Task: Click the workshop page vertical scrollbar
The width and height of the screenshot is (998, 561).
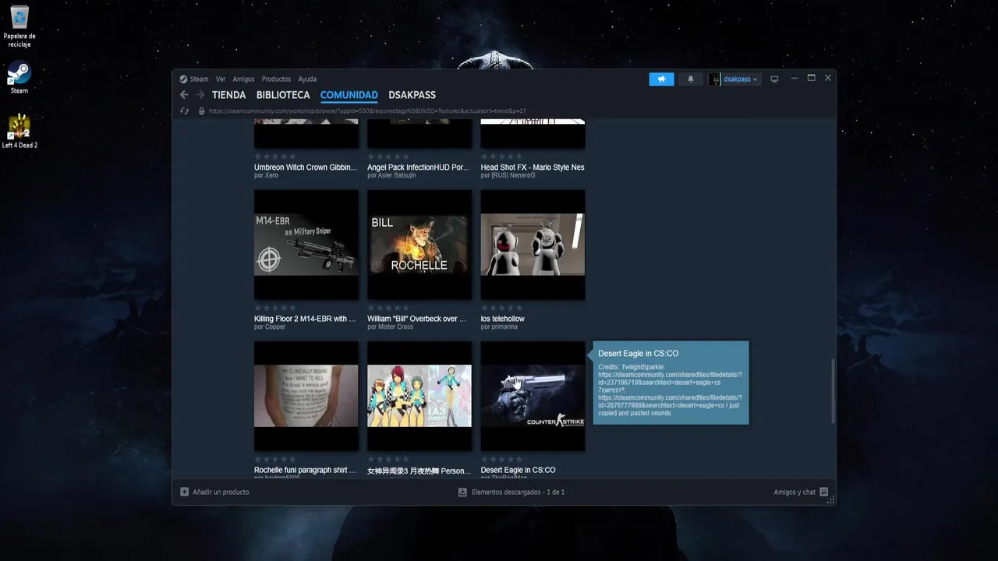Action: point(833,390)
